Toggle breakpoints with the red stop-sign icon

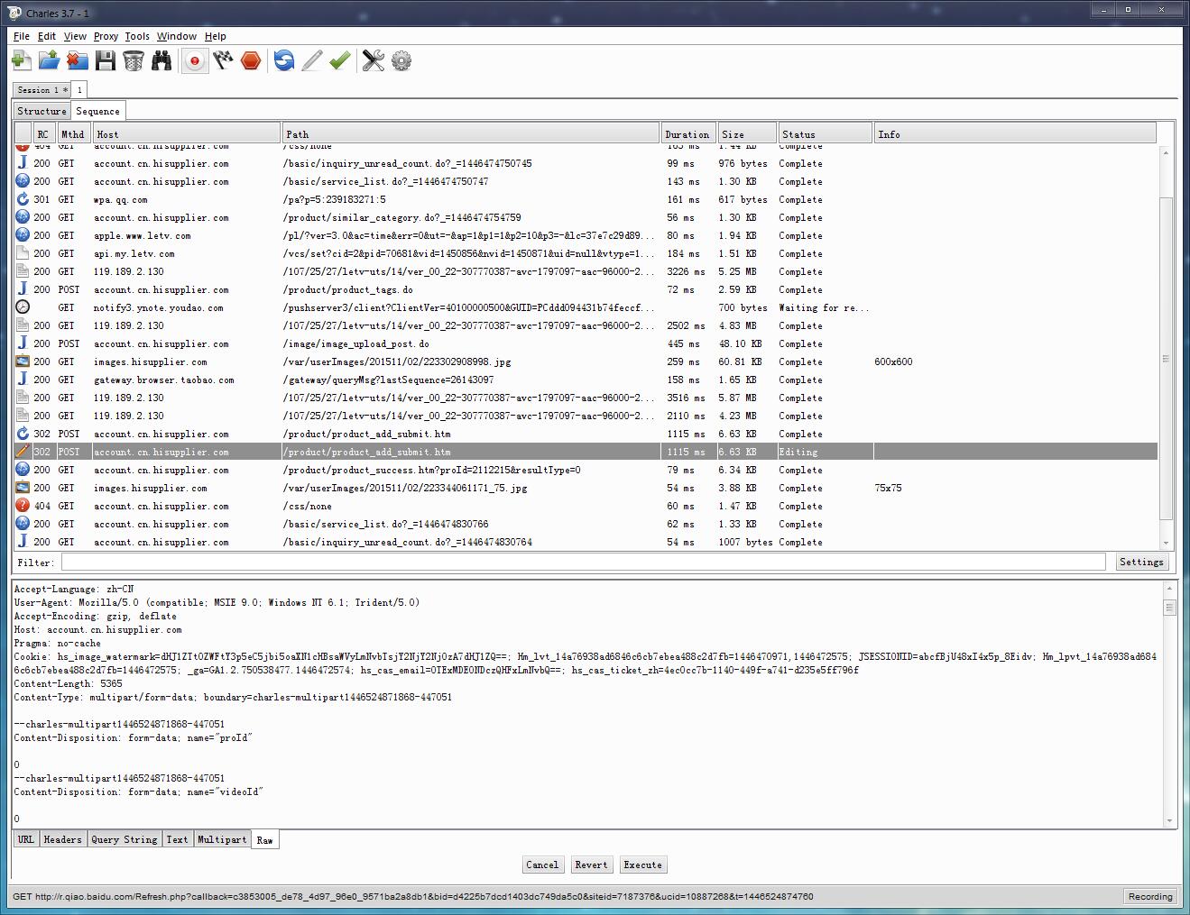coord(251,60)
